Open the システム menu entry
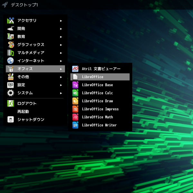 click(35, 93)
